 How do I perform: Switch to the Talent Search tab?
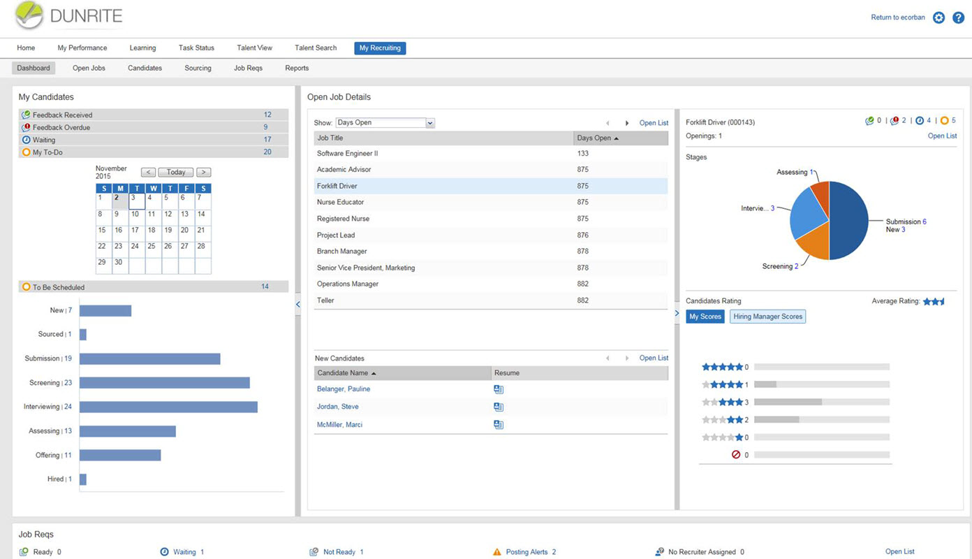pyautogui.click(x=315, y=48)
